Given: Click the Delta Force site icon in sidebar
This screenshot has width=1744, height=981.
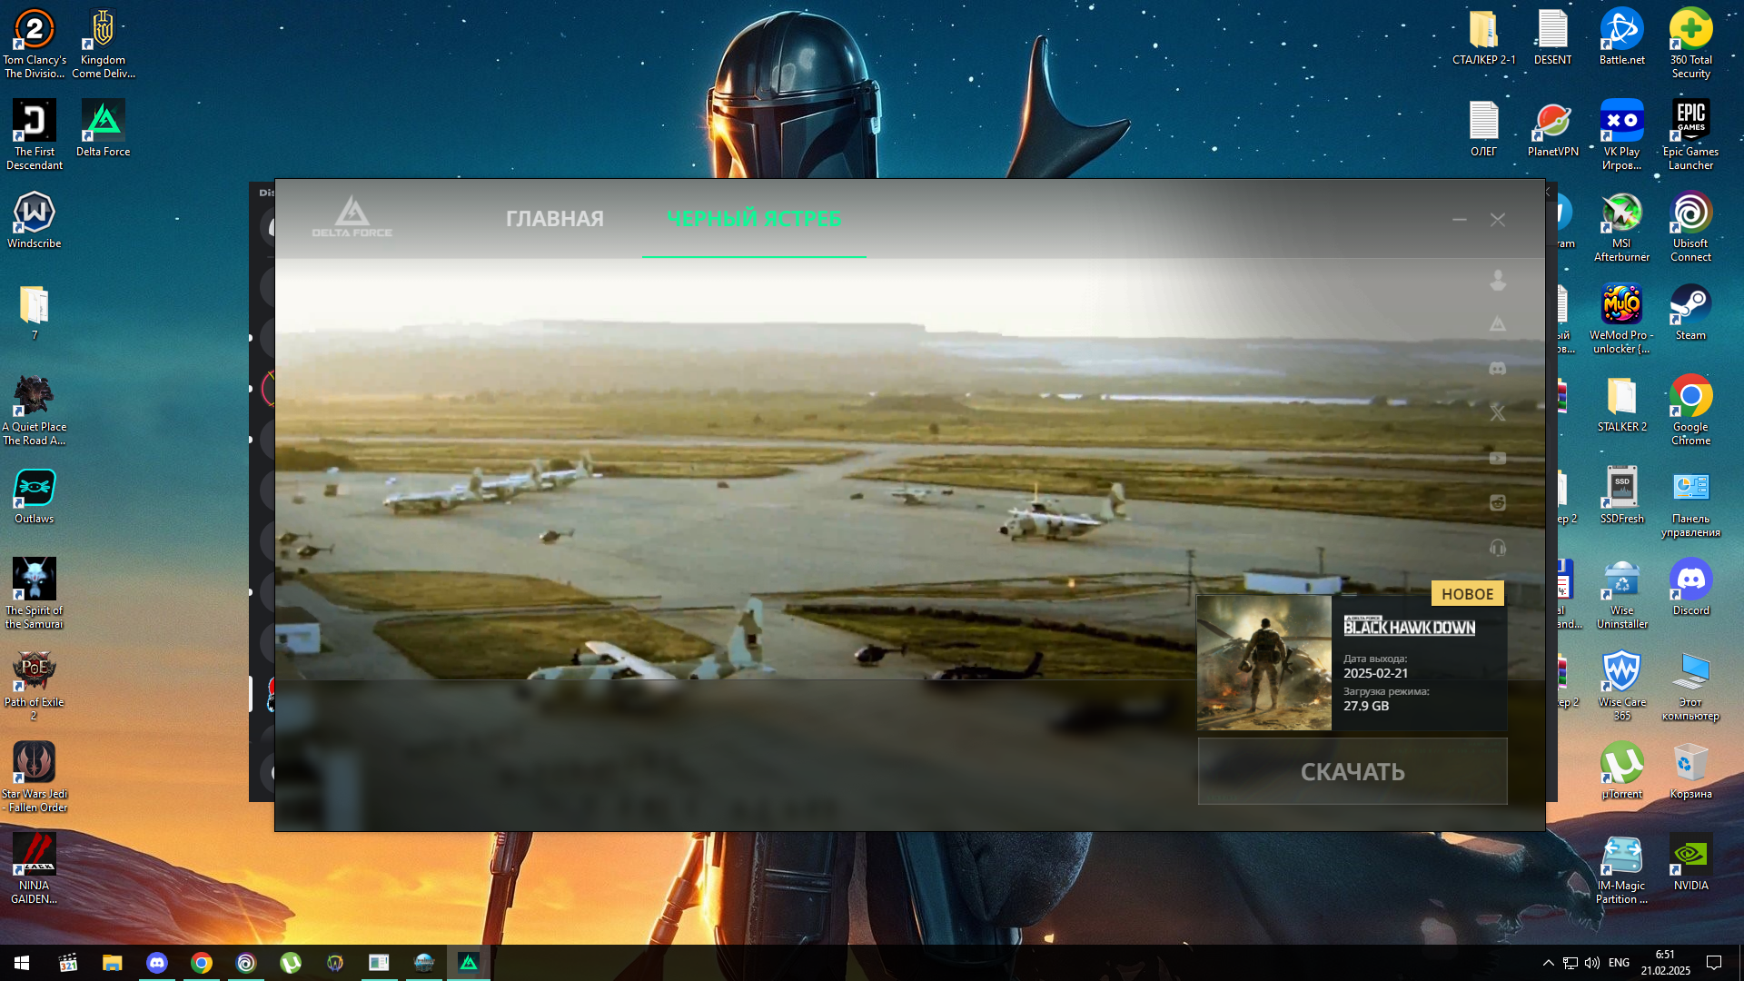Looking at the screenshot, I should coord(1498,324).
